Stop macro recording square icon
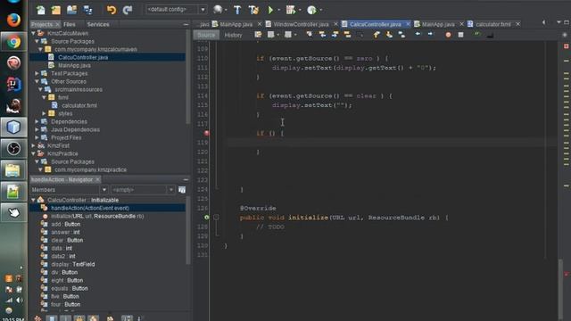Screen dimensions: 571x321 point(460,35)
